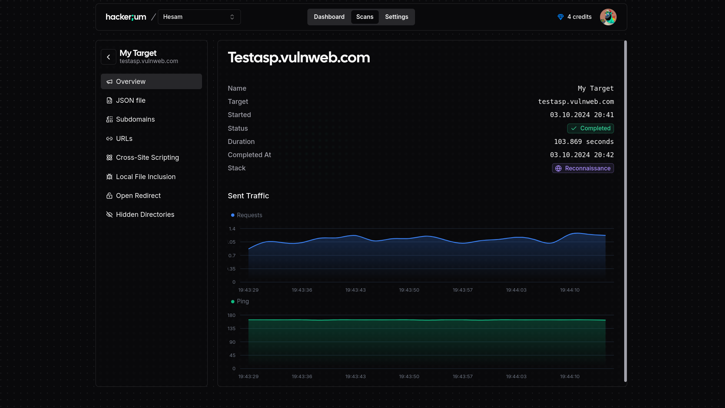Open the Reconnaissance stack badge
The image size is (725, 408).
pyautogui.click(x=583, y=168)
